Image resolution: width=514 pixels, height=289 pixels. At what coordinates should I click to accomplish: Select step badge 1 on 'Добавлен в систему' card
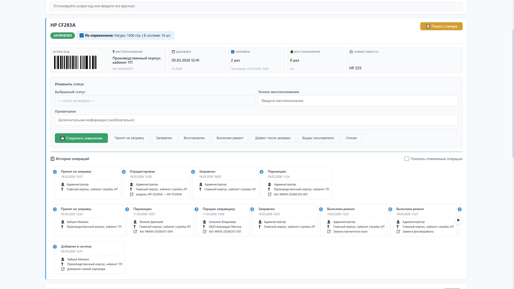pos(55,247)
